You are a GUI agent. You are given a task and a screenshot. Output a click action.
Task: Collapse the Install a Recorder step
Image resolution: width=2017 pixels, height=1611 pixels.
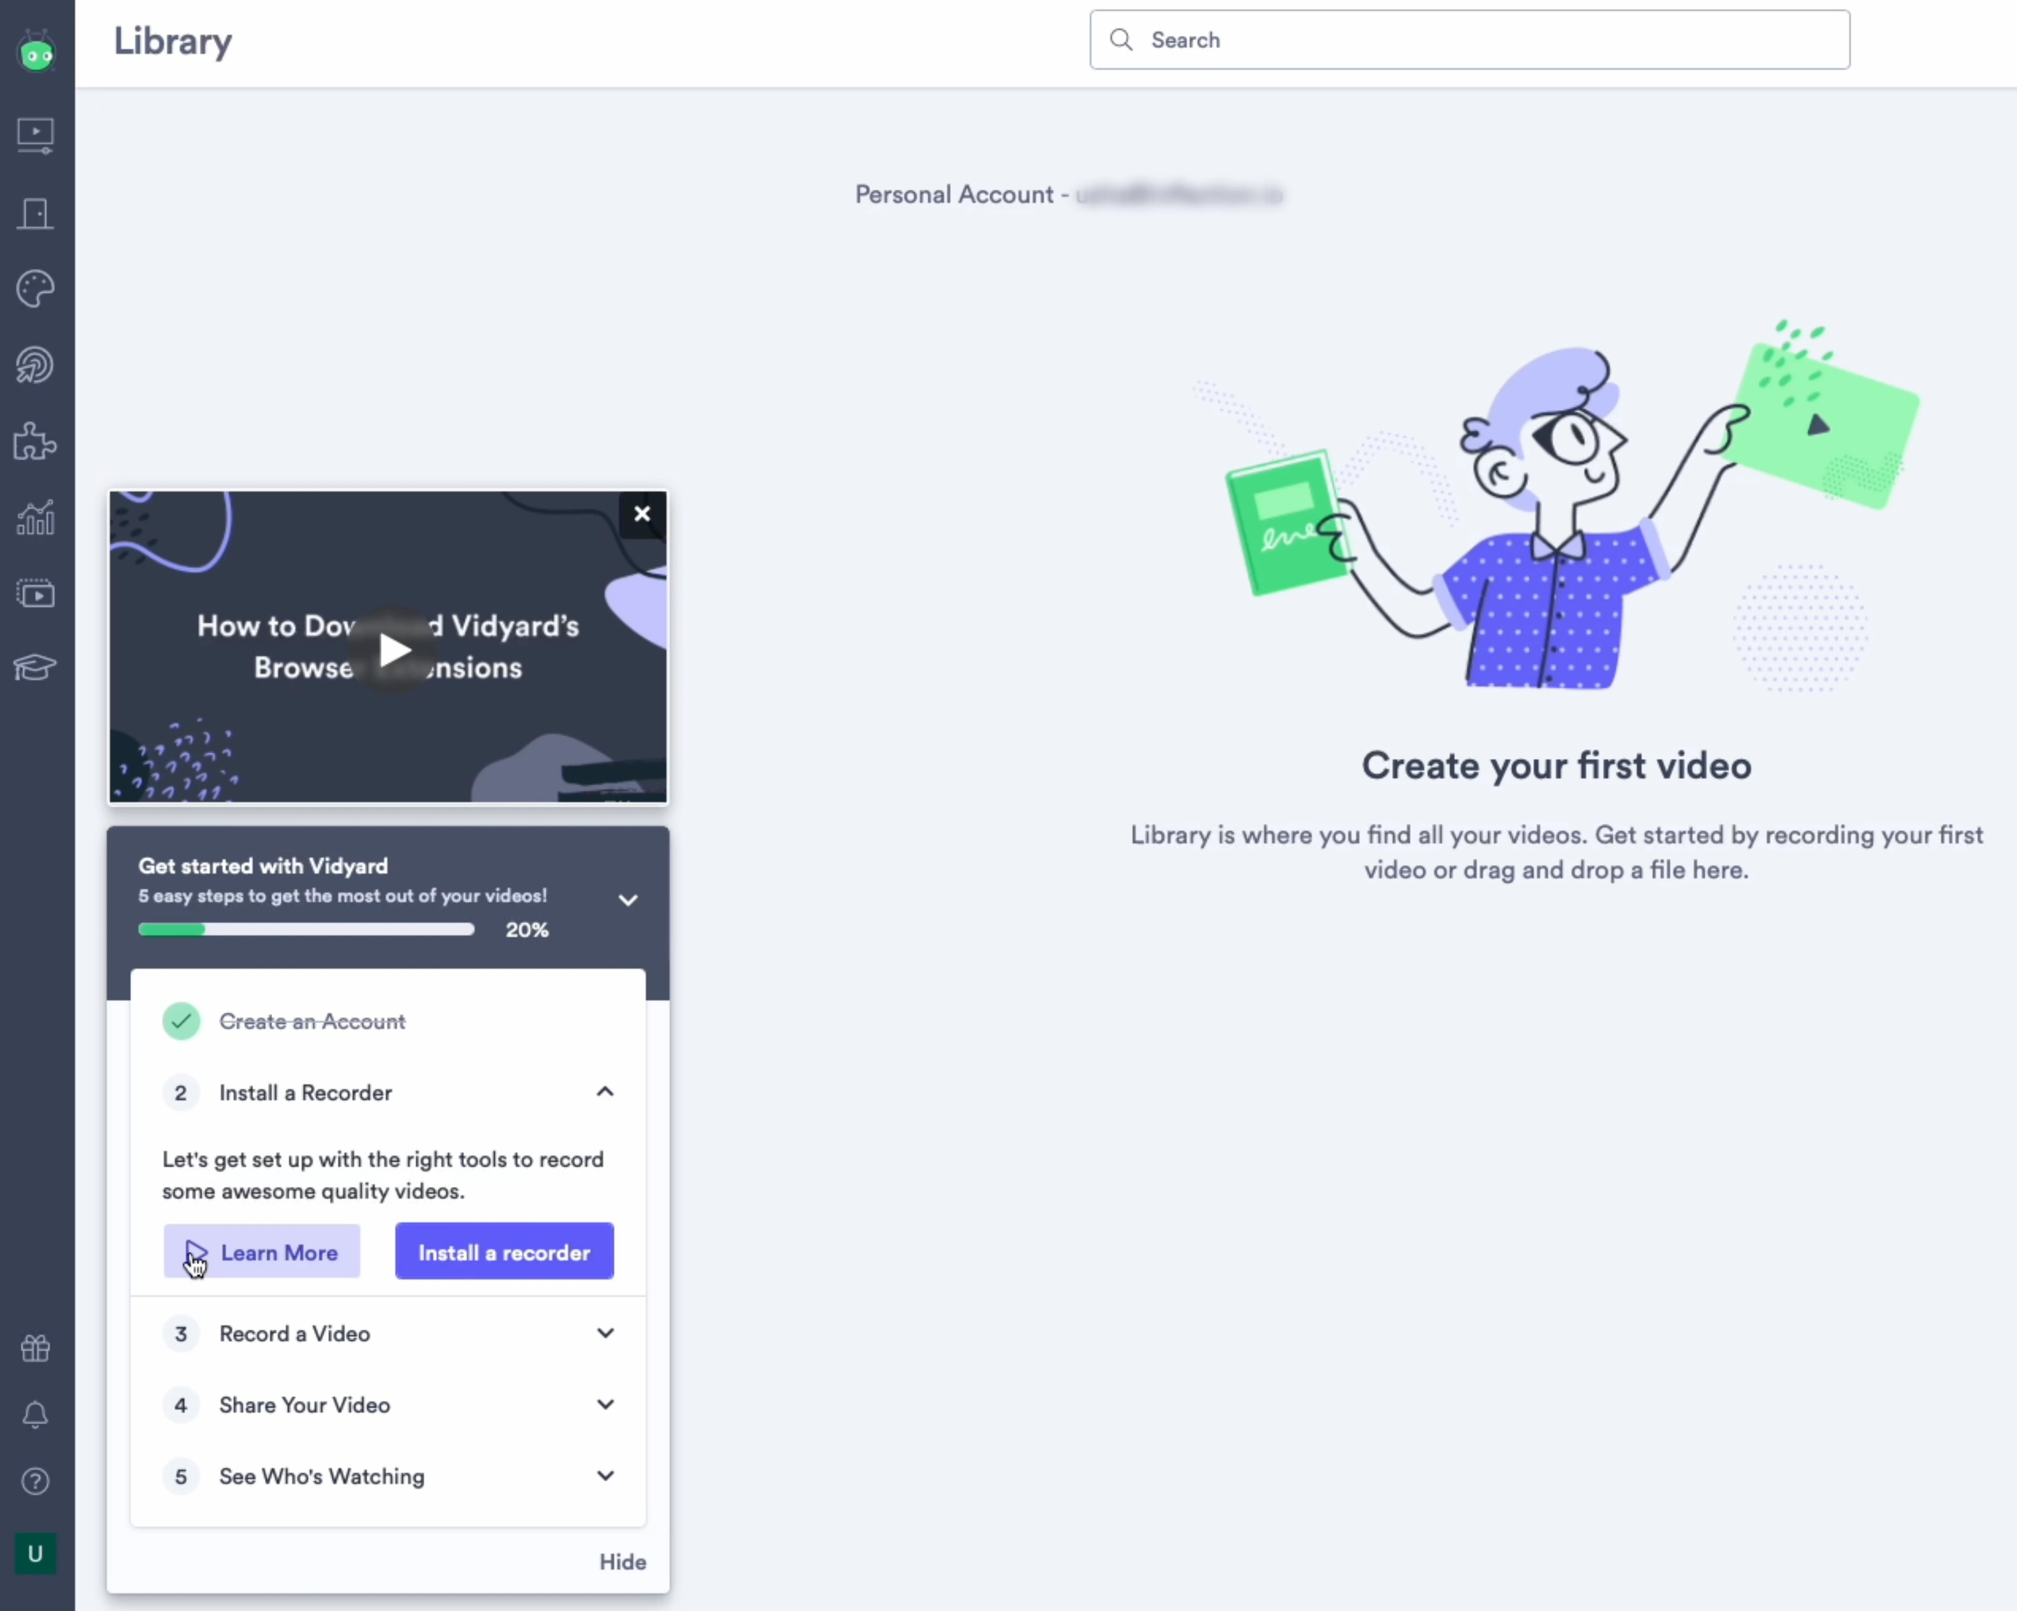(x=605, y=1092)
